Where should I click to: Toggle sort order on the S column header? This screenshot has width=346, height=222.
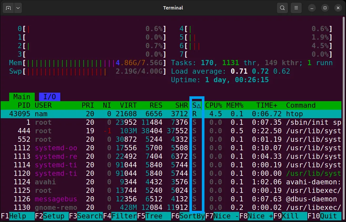(196, 105)
